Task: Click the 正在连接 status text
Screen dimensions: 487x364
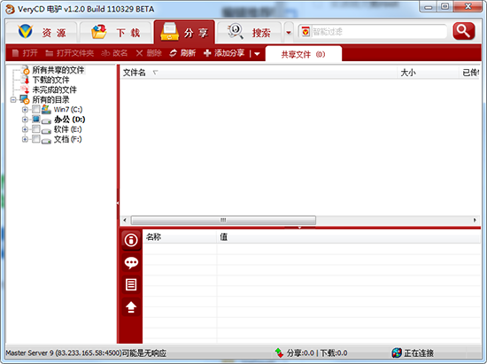Action: click(x=419, y=353)
